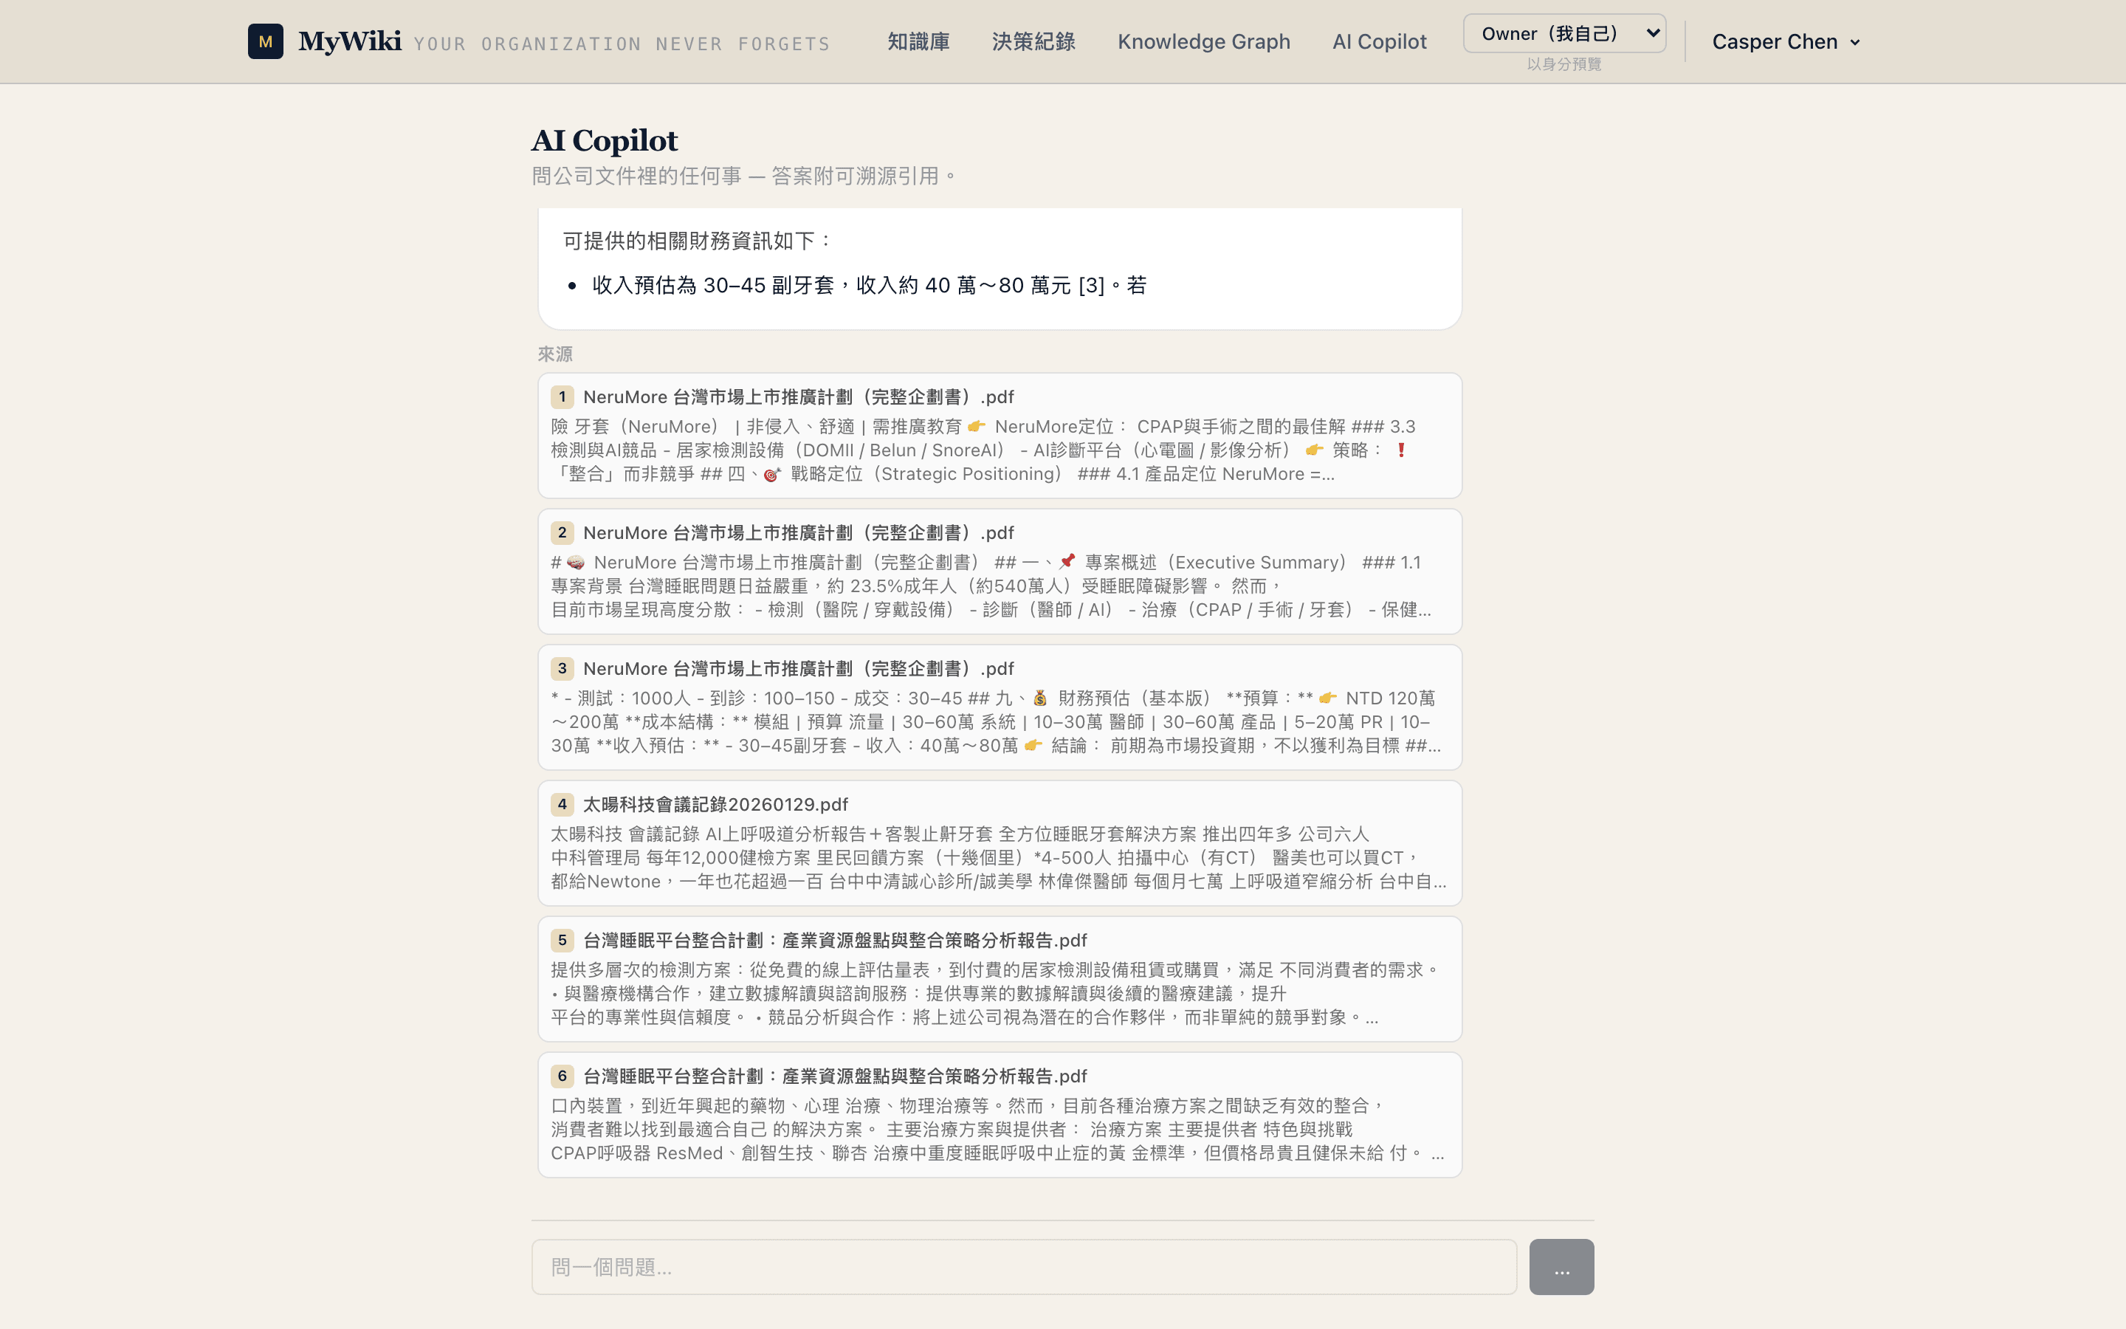This screenshot has width=2126, height=1329.
Task: Click the number 5 source badge
Action: tap(563, 940)
